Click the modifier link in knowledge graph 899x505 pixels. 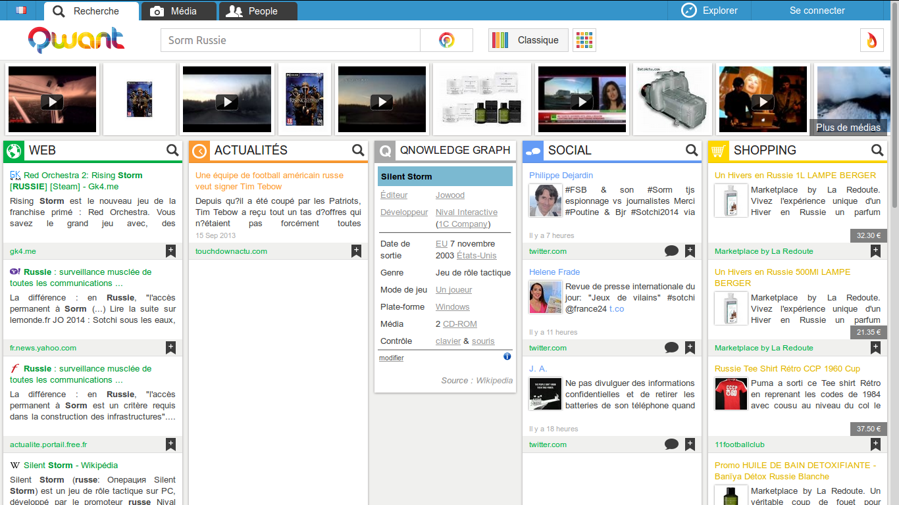[x=392, y=358]
